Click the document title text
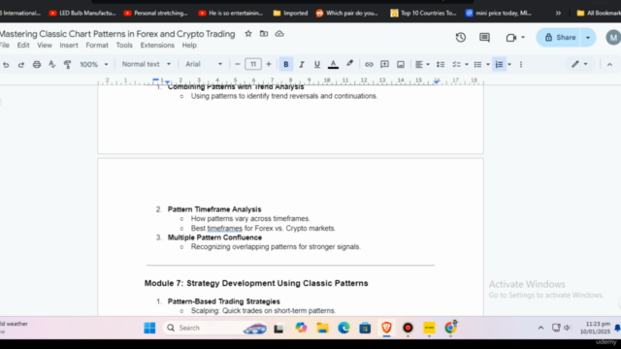This screenshot has height=349, width=621. click(117, 34)
